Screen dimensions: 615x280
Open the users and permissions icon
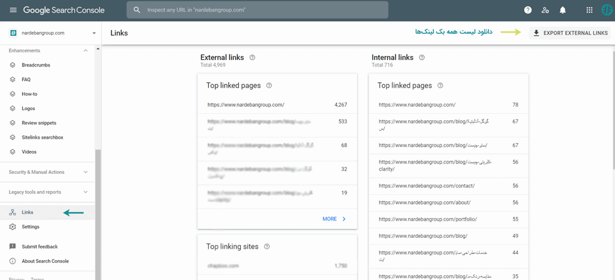pos(545,10)
